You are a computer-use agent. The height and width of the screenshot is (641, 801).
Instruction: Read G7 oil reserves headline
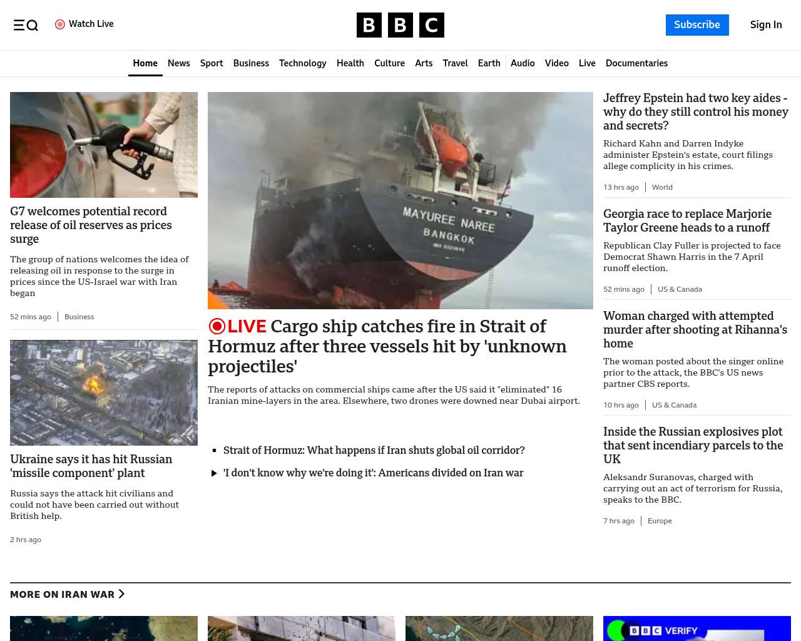tap(91, 225)
